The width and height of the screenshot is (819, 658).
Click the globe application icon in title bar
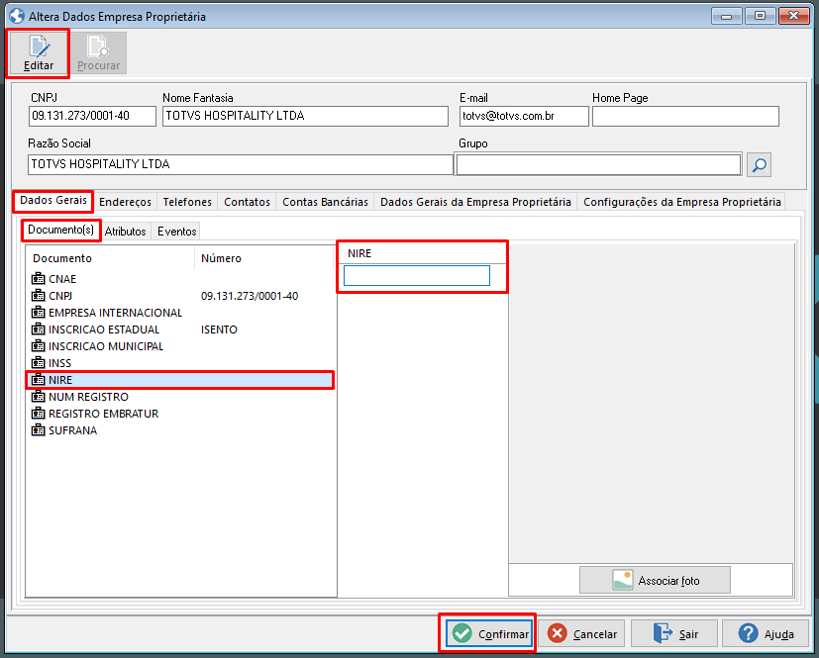pyautogui.click(x=17, y=16)
